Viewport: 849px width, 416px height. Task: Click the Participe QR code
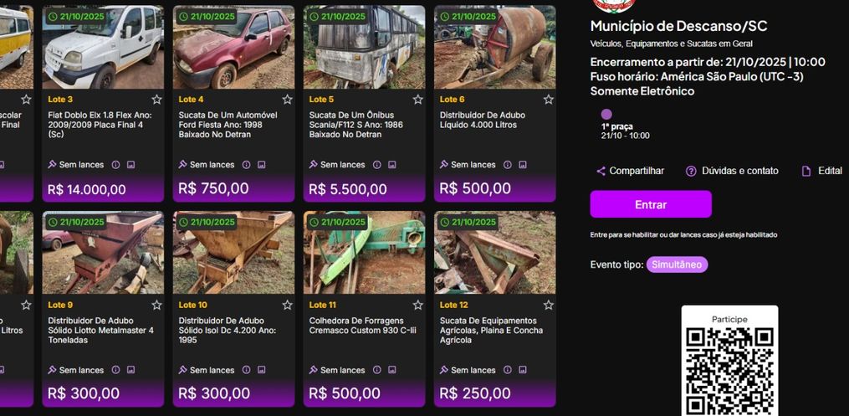729,370
